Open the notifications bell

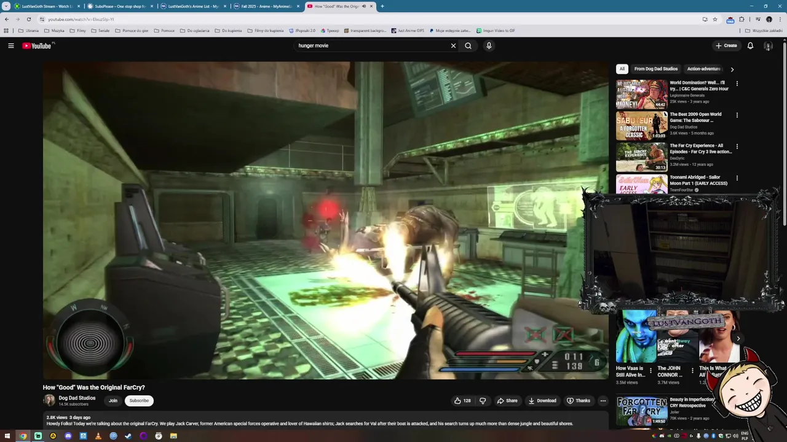(750, 45)
